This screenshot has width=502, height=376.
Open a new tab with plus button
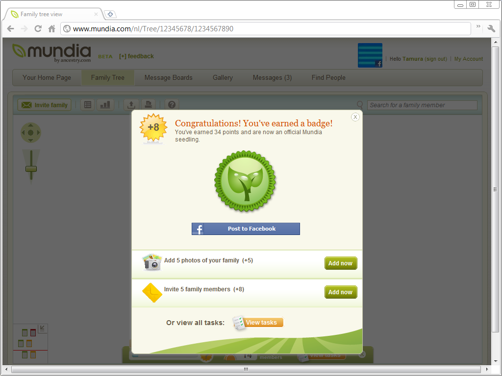tap(110, 14)
